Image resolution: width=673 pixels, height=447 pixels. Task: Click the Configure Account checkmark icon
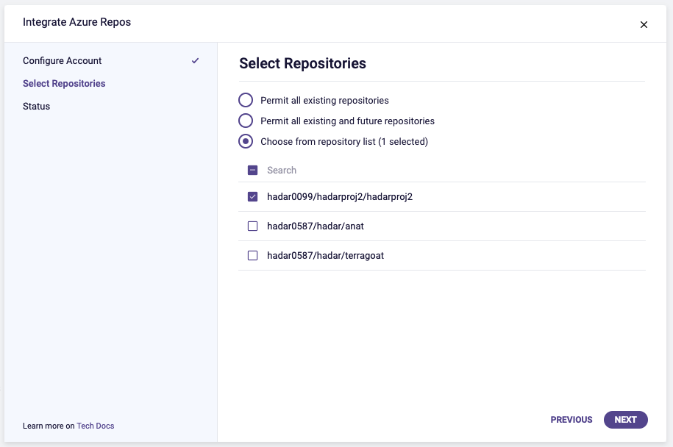click(195, 60)
